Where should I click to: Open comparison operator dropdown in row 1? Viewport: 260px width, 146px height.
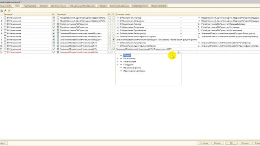pyautogui.click(x=181, y=18)
